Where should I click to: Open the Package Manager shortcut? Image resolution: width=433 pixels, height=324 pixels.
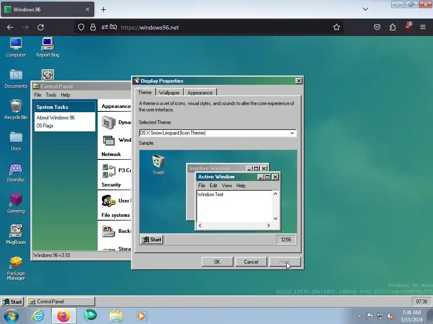(x=16, y=268)
